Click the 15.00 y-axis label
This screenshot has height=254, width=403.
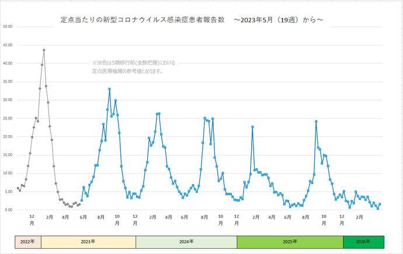coord(8,155)
